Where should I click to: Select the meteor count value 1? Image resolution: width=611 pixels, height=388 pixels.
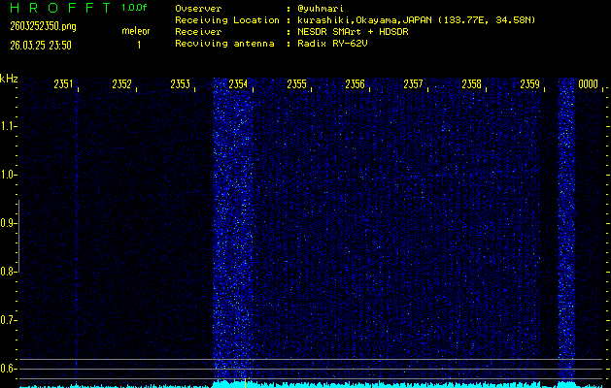pyautogui.click(x=138, y=45)
